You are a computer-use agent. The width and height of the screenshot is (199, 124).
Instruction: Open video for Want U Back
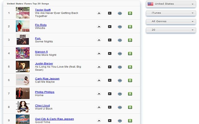click(x=110, y=107)
